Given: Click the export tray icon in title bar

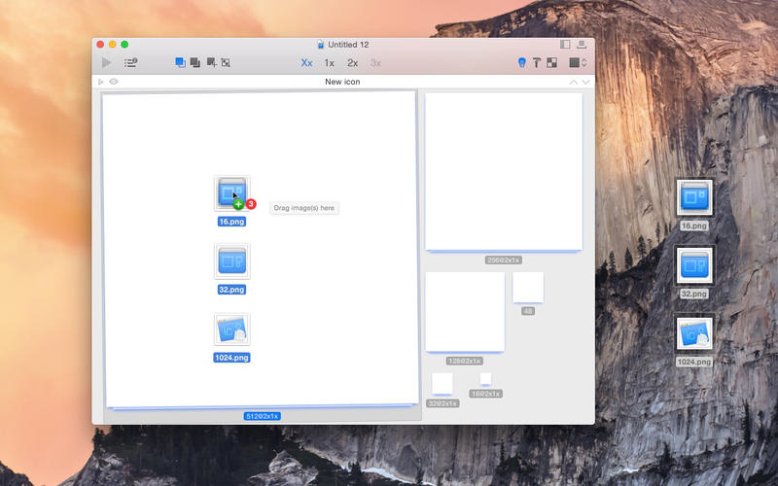Looking at the screenshot, I should (x=582, y=45).
